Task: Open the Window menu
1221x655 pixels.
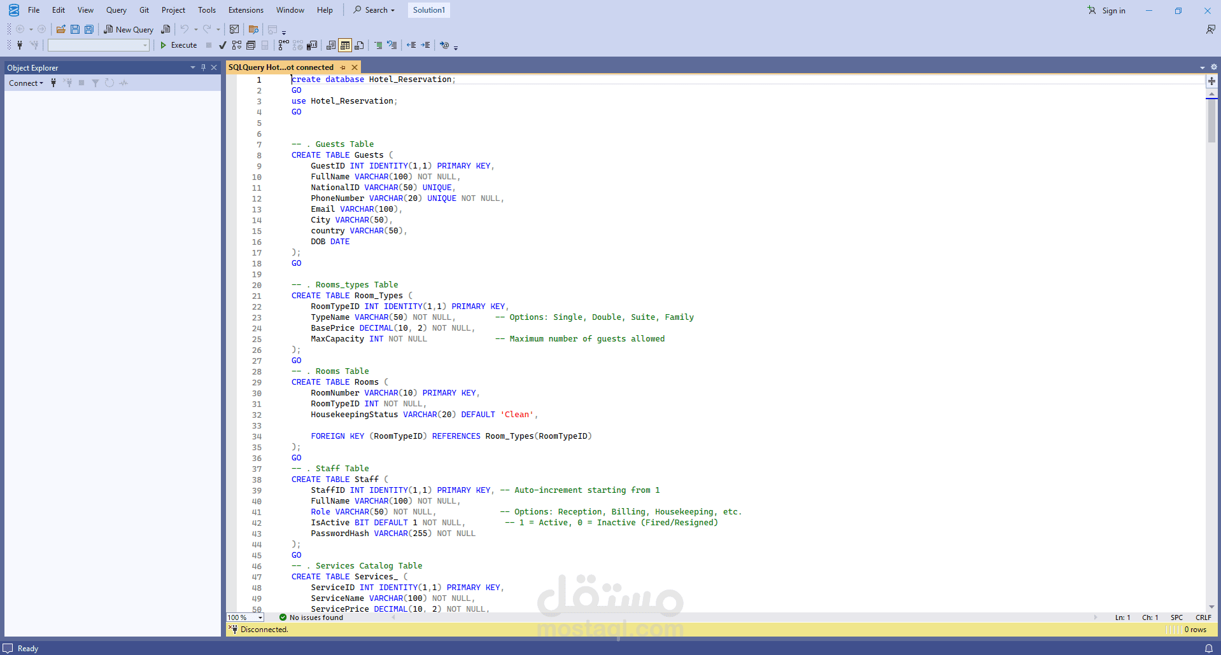Action: [290, 10]
